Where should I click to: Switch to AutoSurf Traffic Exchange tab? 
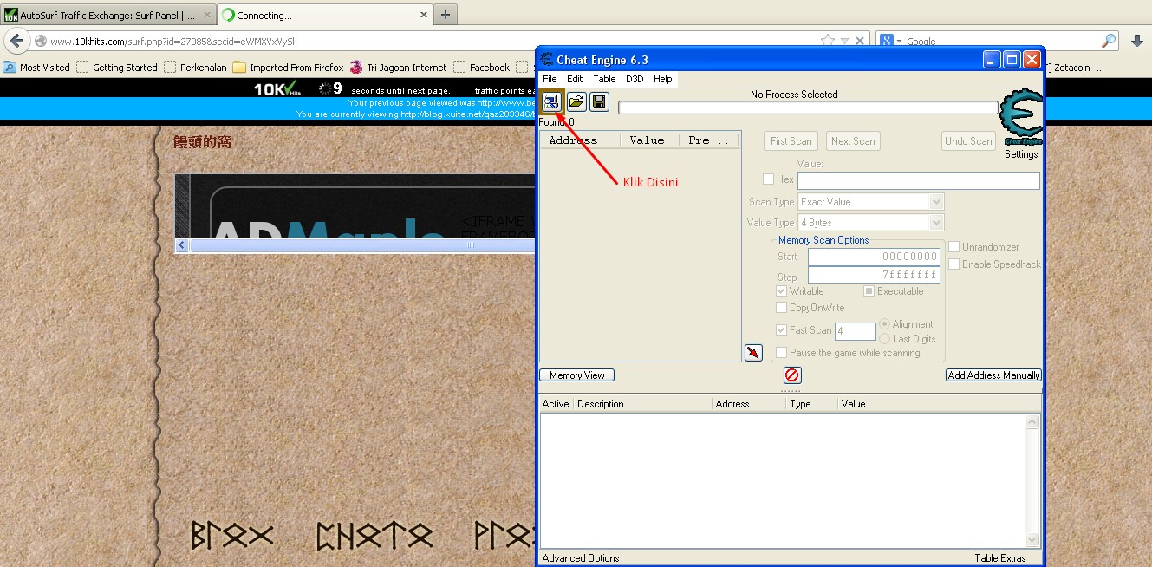[x=108, y=16]
